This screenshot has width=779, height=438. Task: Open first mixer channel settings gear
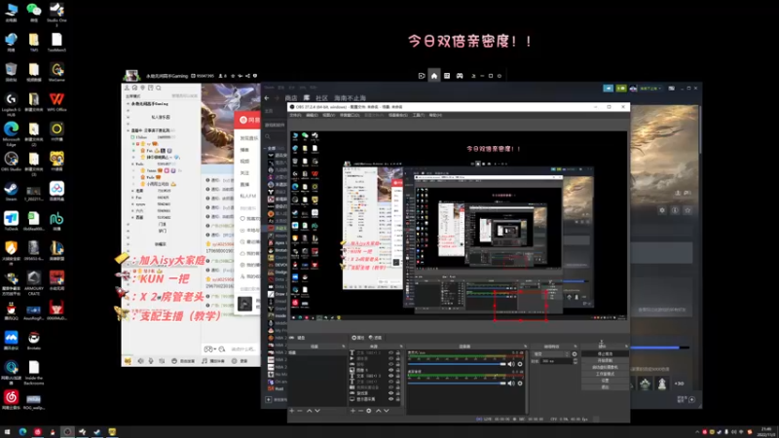click(520, 364)
